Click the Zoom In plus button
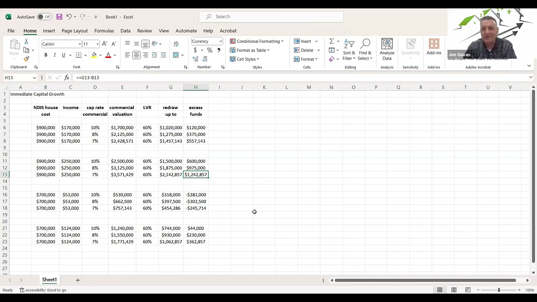 point(519,290)
